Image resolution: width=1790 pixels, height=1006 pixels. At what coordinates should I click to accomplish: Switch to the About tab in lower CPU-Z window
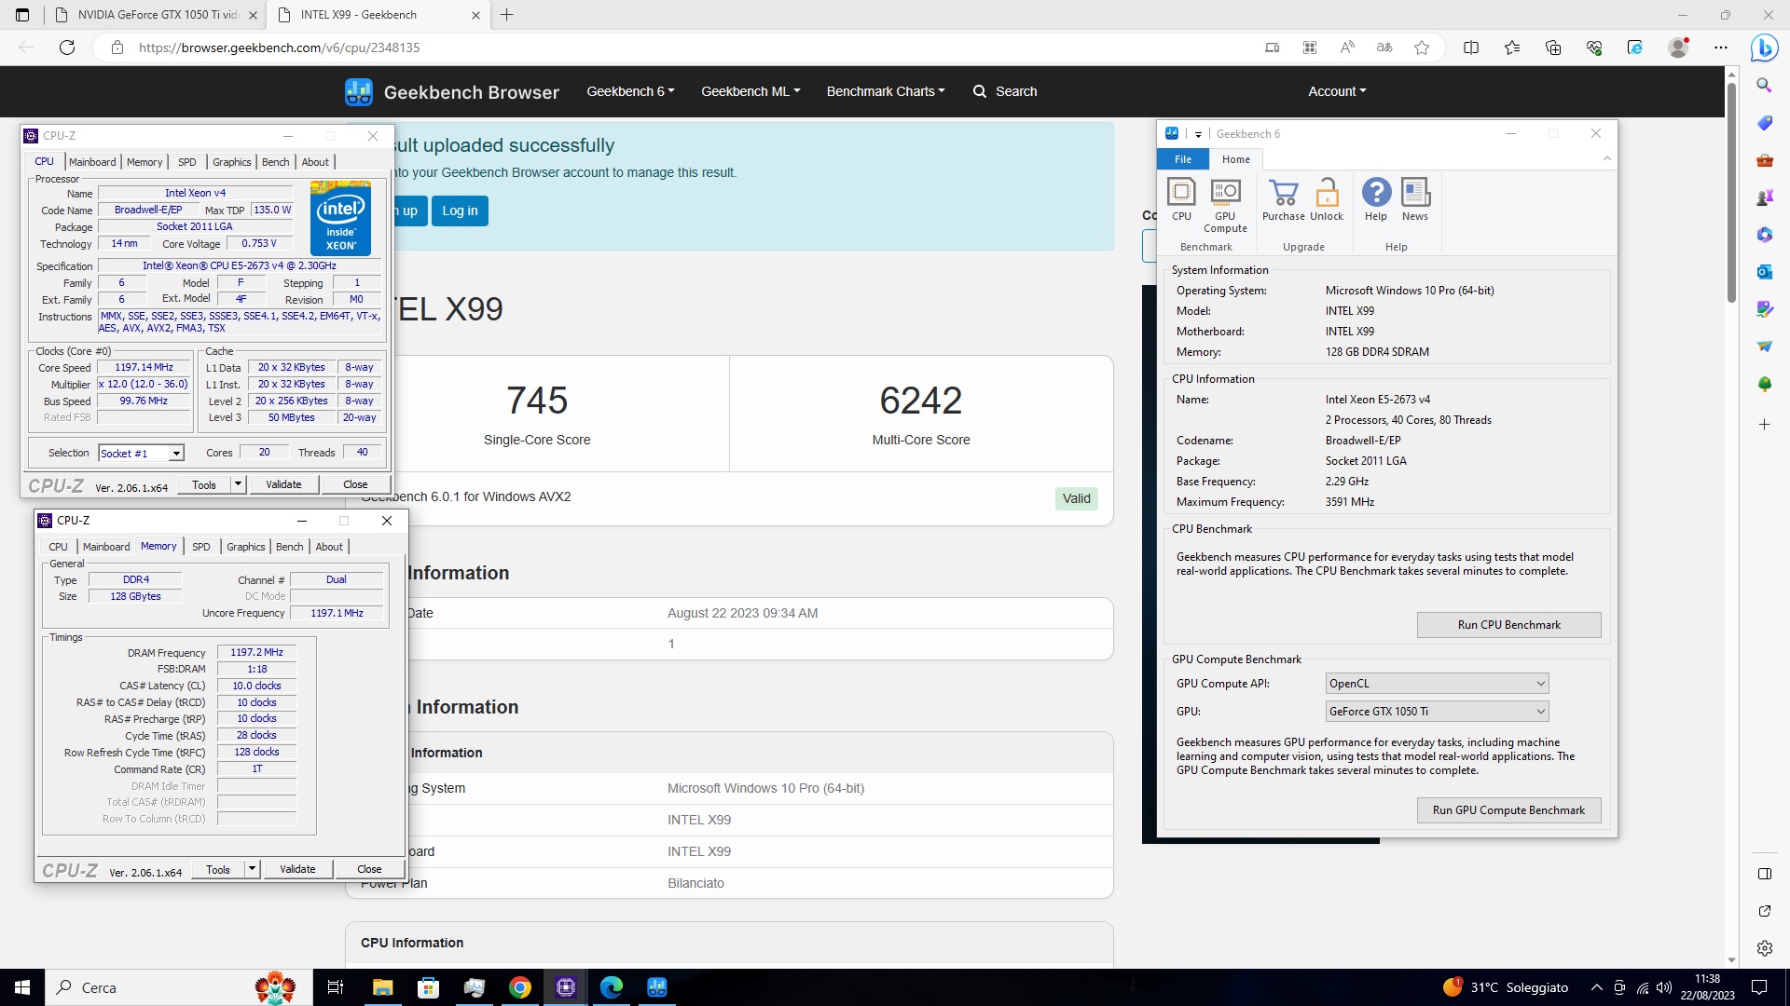click(x=329, y=547)
